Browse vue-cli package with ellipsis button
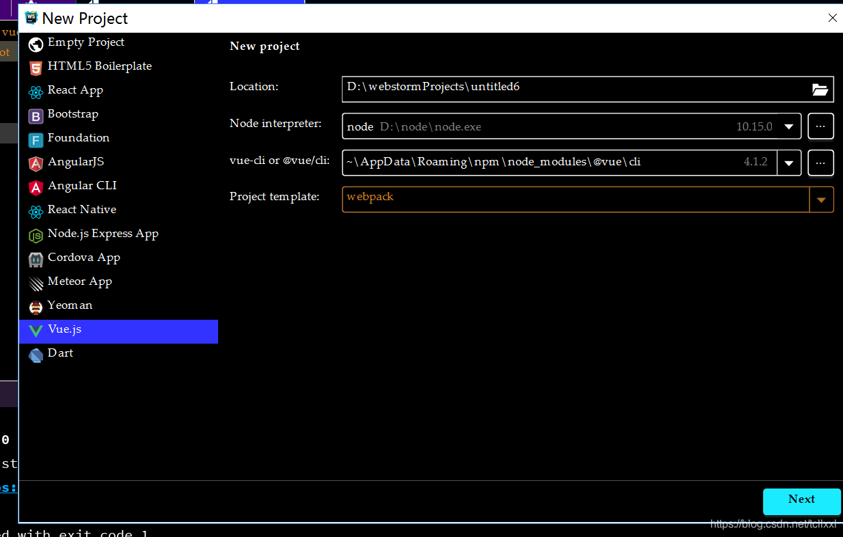 (821, 163)
